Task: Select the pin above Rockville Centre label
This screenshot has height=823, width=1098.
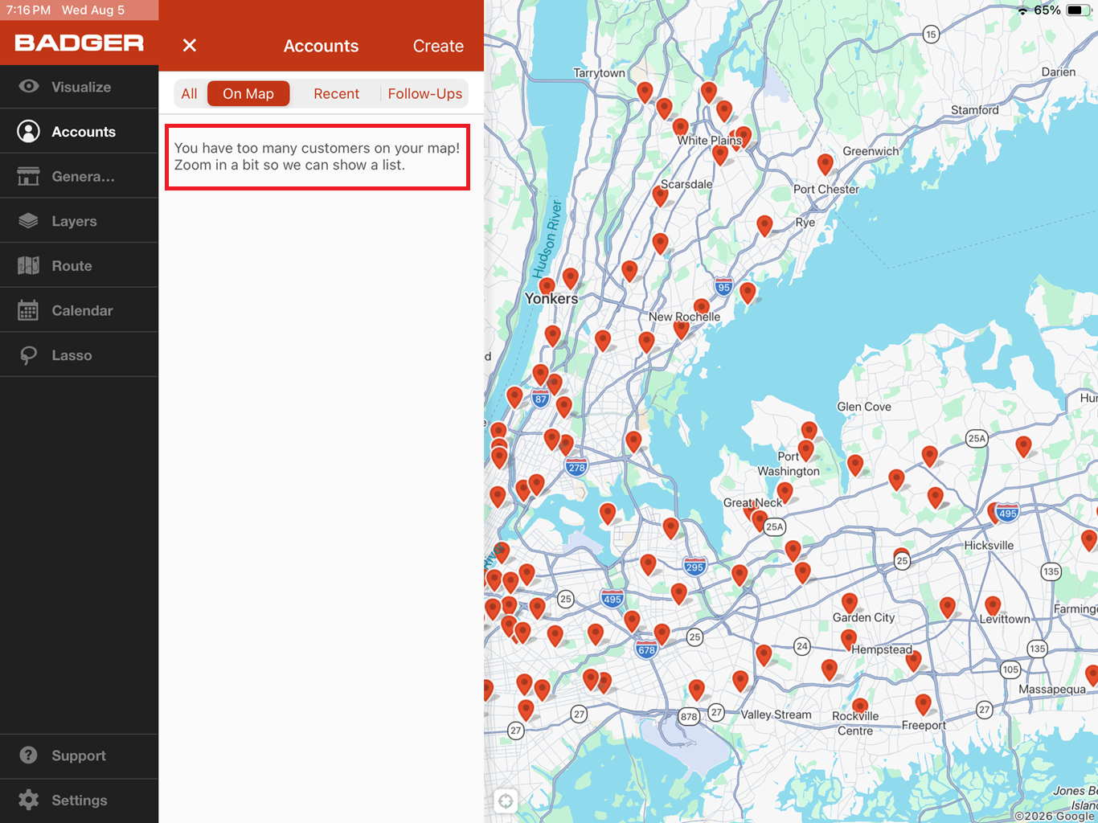Action: [x=860, y=707]
